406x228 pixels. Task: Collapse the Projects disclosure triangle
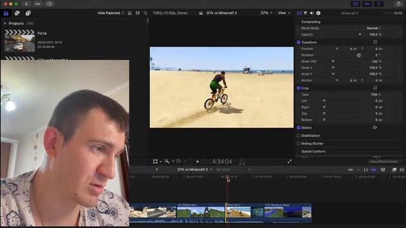(x=5, y=23)
